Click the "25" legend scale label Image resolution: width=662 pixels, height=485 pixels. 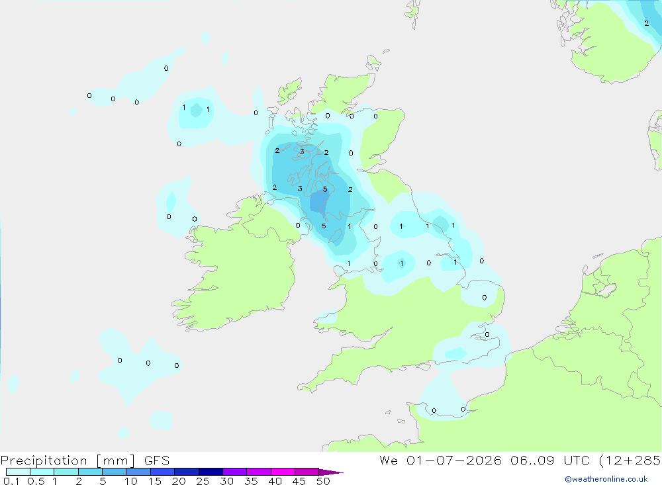(203, 481)
